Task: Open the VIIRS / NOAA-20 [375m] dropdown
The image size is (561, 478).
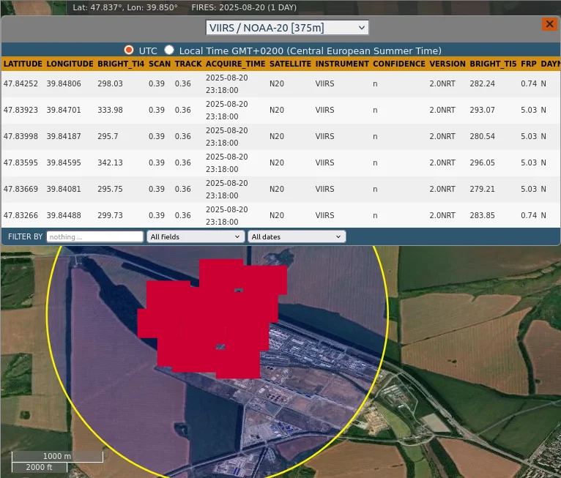Action: (287, 28)
